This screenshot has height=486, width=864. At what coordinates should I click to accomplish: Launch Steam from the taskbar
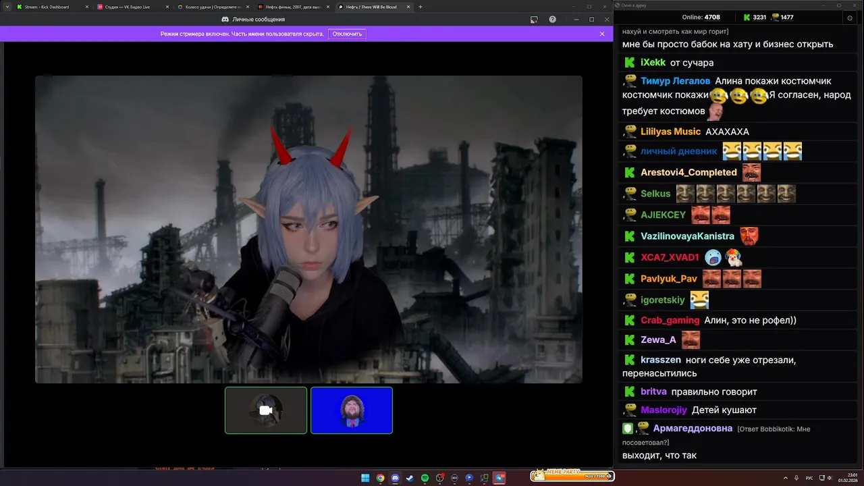410,478
